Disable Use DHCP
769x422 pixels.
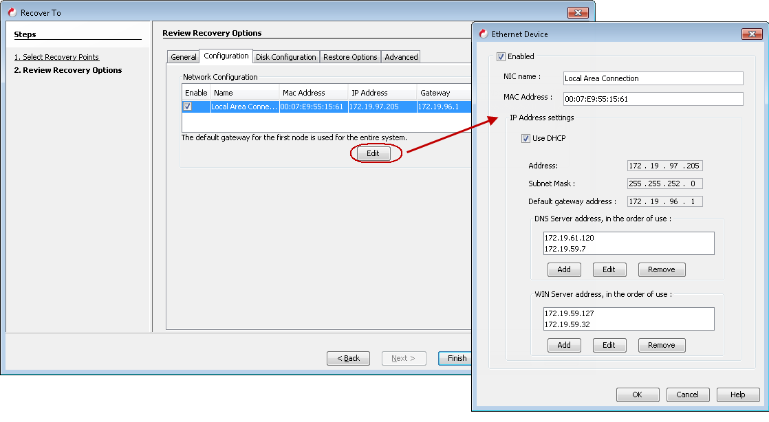pos(526,138)
